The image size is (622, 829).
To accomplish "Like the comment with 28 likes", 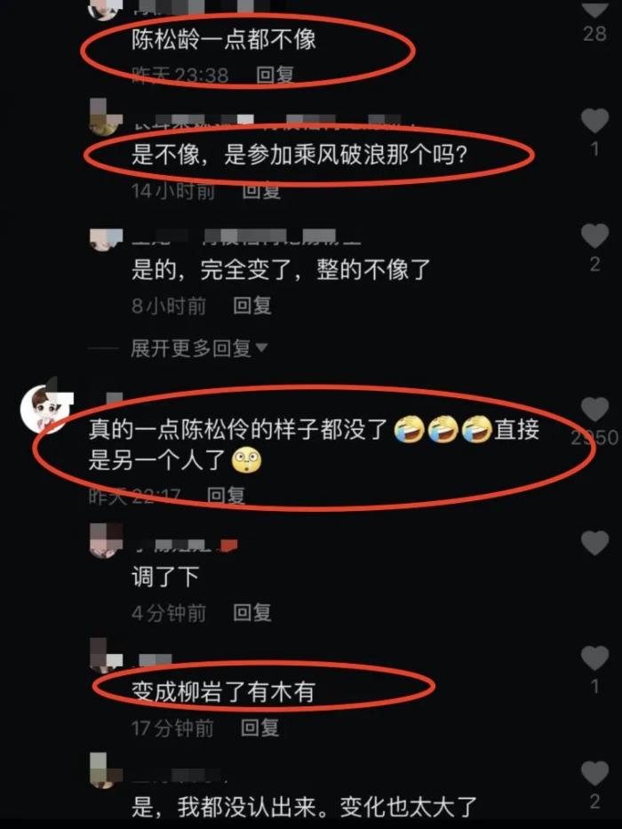I will pyautogui.click(x=595, y=8).
